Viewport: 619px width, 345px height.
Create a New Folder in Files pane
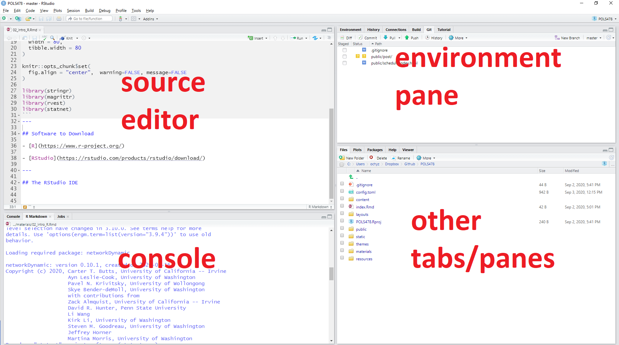352,158
